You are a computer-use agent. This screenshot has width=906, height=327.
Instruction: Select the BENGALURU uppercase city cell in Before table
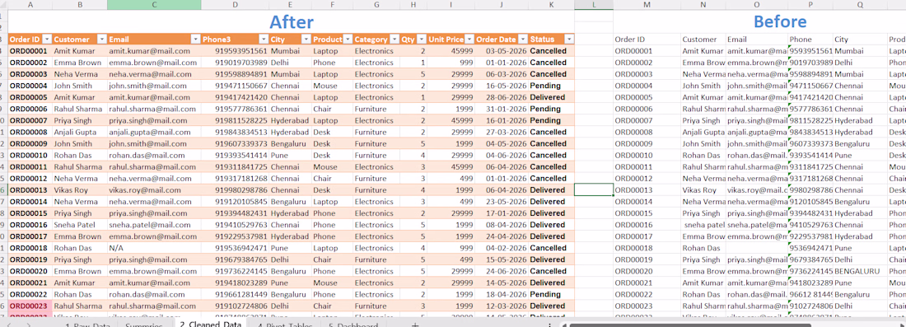pyautogui.click(x=861, y=271)
